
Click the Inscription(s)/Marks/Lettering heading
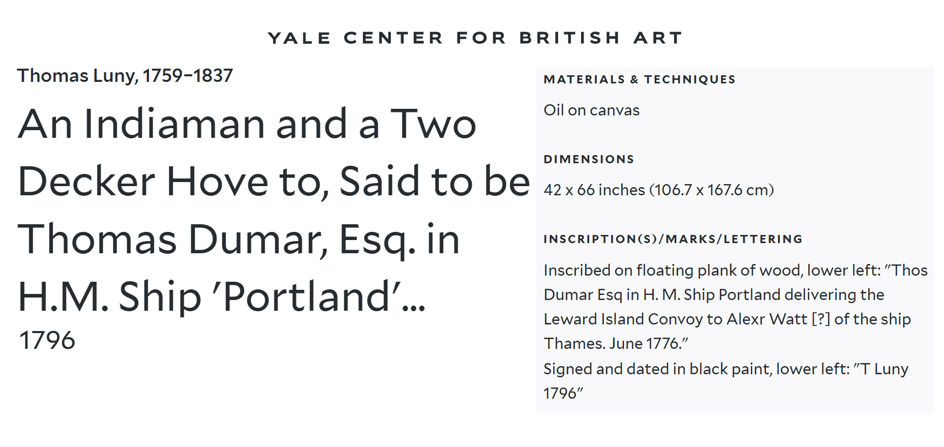[673, 239]
